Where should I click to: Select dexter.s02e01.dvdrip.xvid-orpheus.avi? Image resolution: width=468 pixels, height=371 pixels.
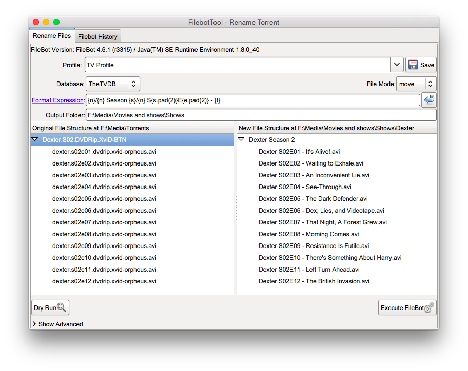[104, 152]
